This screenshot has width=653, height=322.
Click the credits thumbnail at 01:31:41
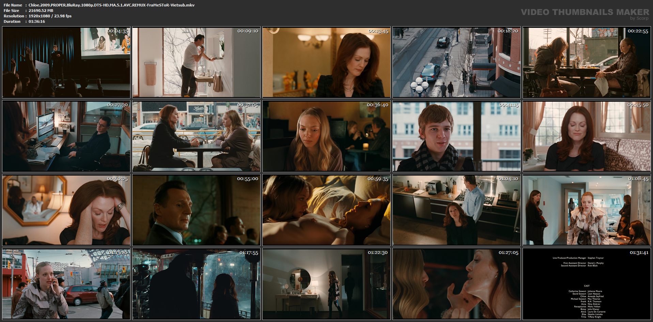pos(587,284)
